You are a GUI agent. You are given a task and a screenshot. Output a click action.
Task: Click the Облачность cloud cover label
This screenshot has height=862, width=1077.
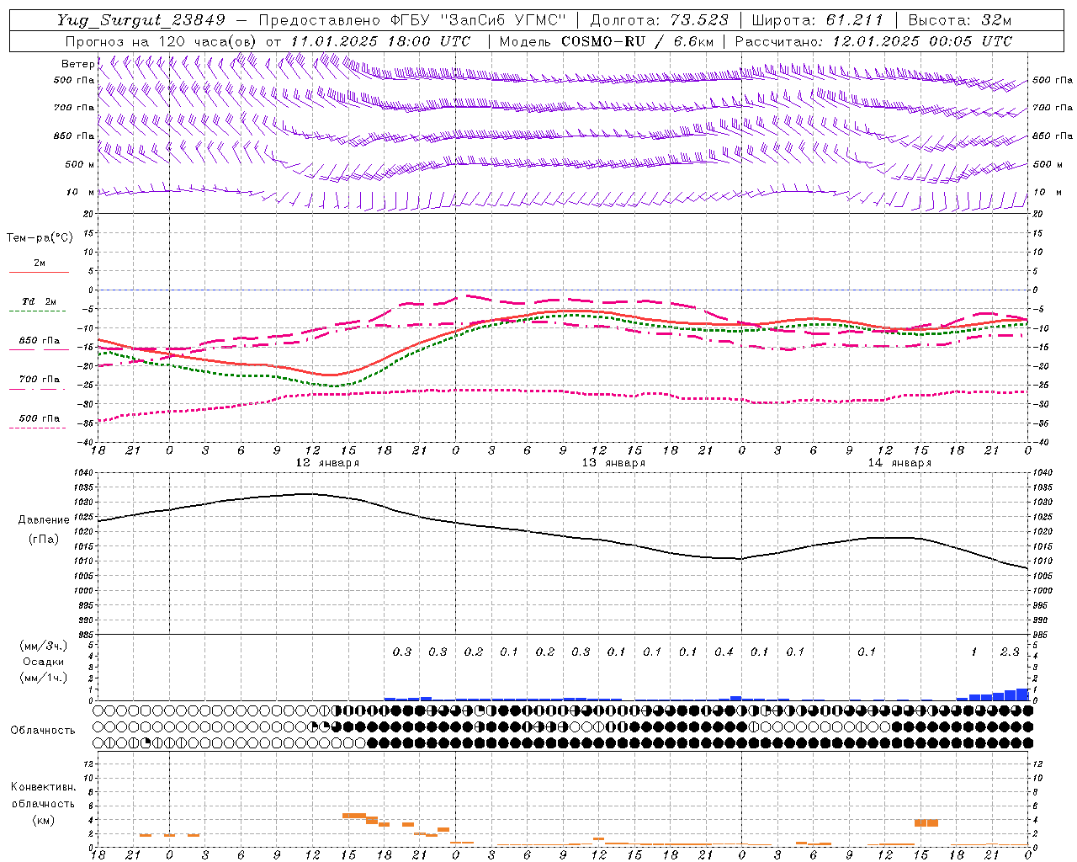(x=43, y=731)
